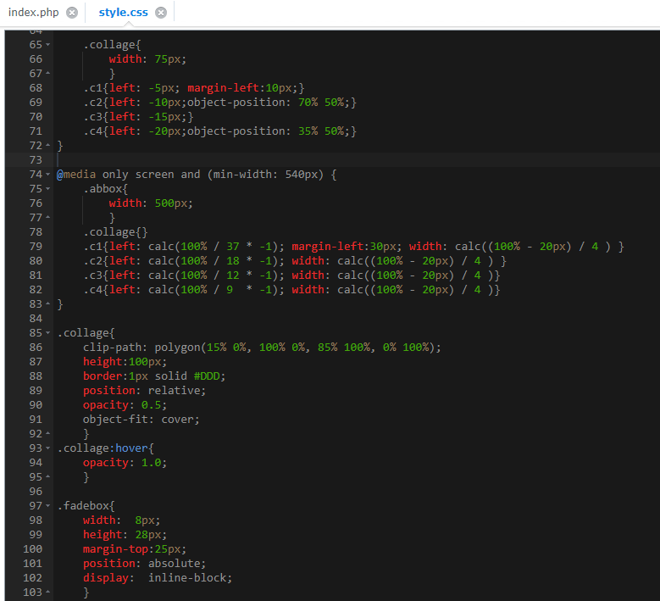Click 'polygon(' in the clip-path value
This screenshot has height=601, width=660.
point(180,348)
